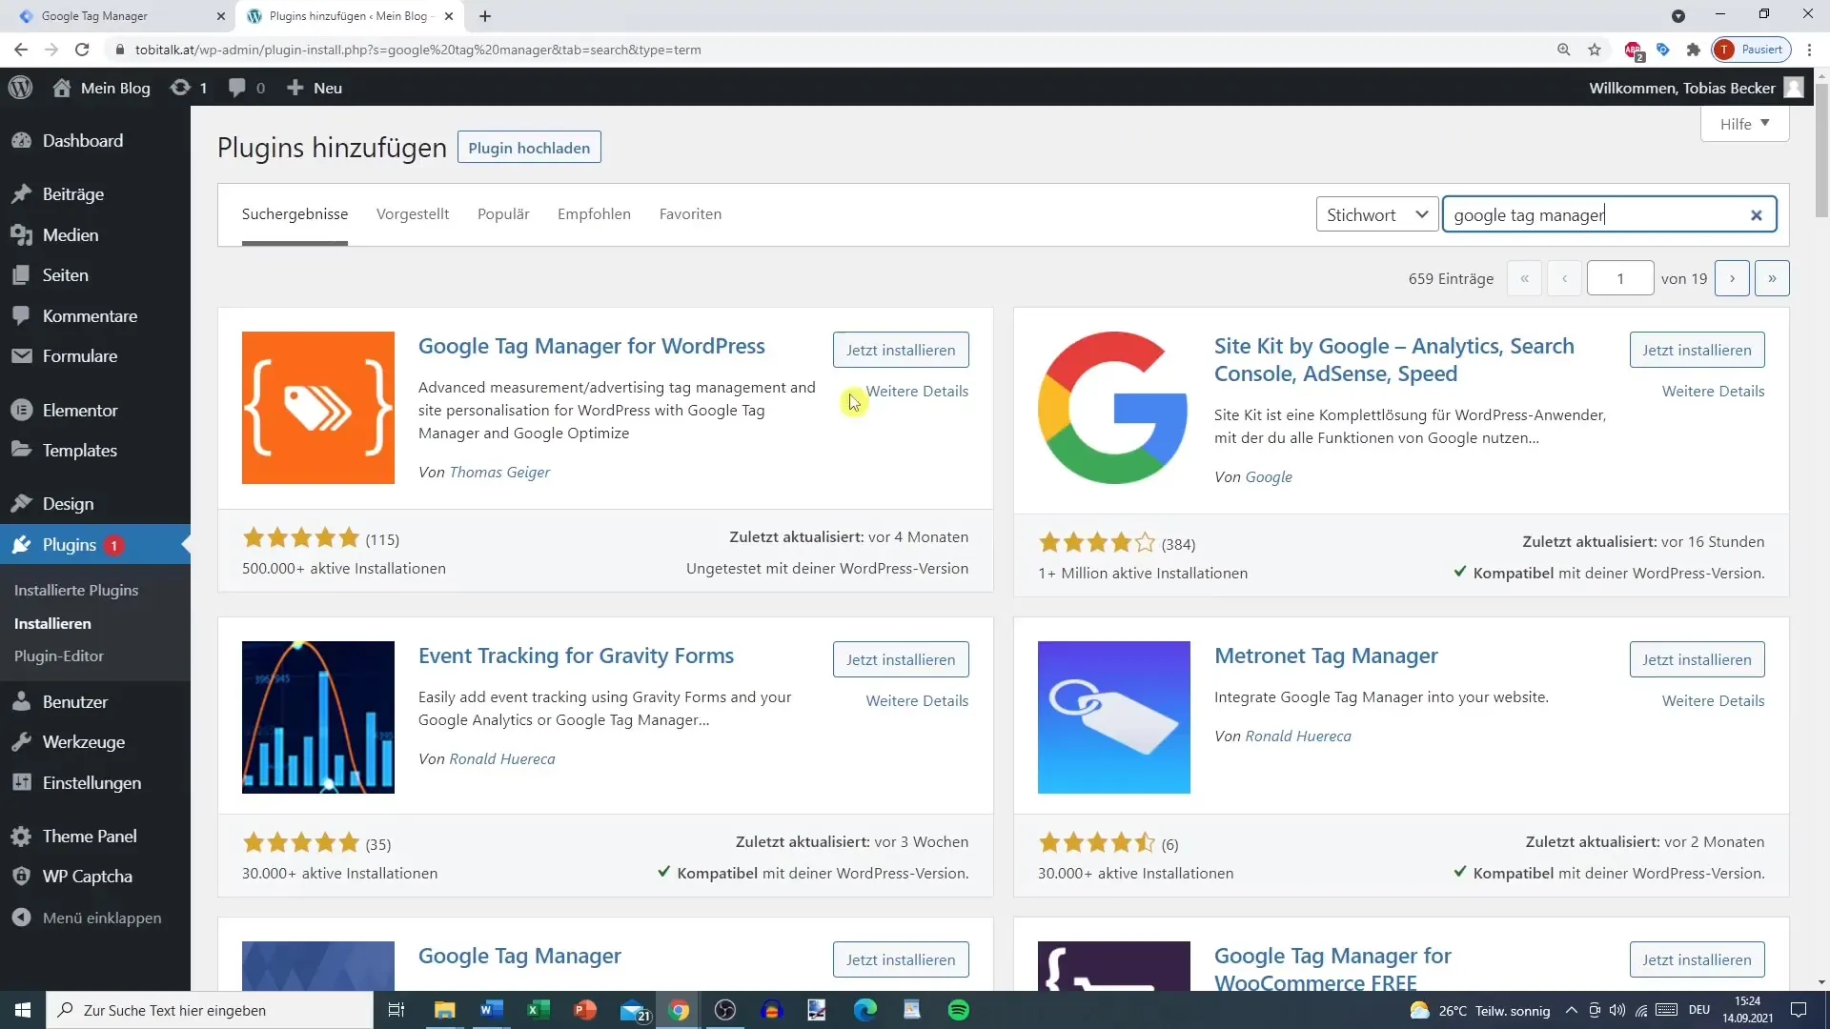
Task: Open the browser extensions puzzle icon
Action: 1694,50
